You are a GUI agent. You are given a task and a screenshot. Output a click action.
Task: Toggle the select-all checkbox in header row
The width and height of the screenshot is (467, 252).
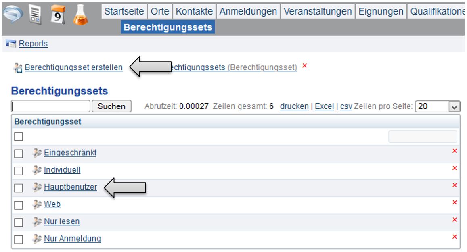pyautogui.click(x=18, y=137)
